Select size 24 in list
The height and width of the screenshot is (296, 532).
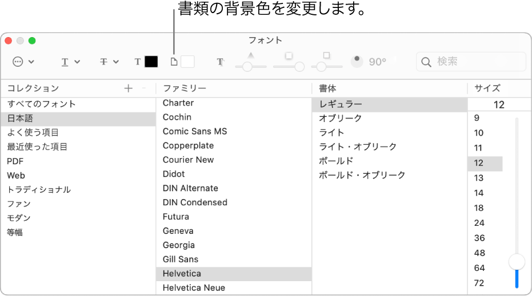coord(485,223)
